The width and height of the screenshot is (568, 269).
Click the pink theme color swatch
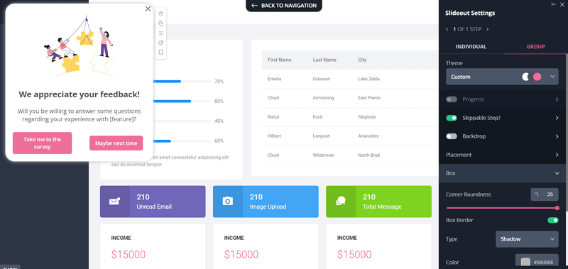click(537, 77)
